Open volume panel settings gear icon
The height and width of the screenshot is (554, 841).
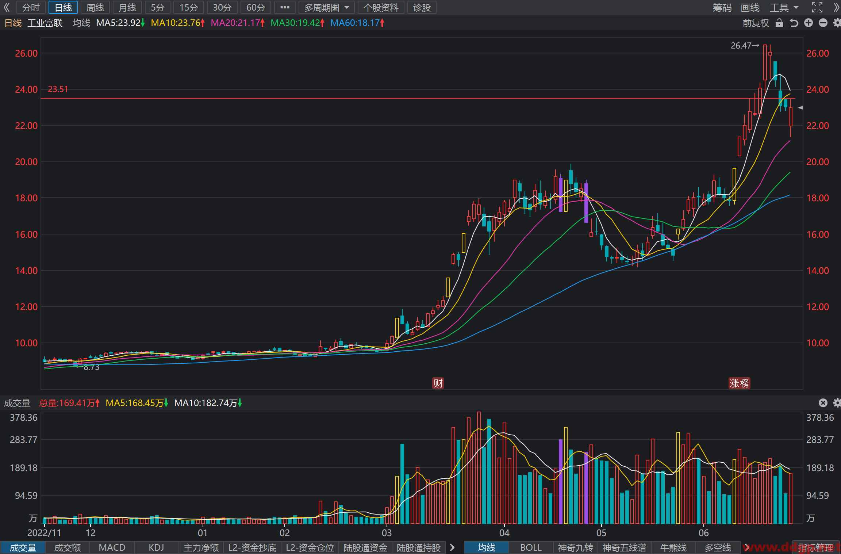(837, 403)
